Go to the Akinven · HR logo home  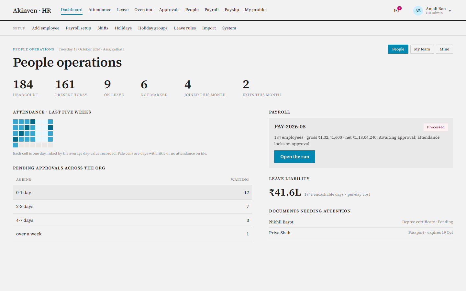[32, 10]
